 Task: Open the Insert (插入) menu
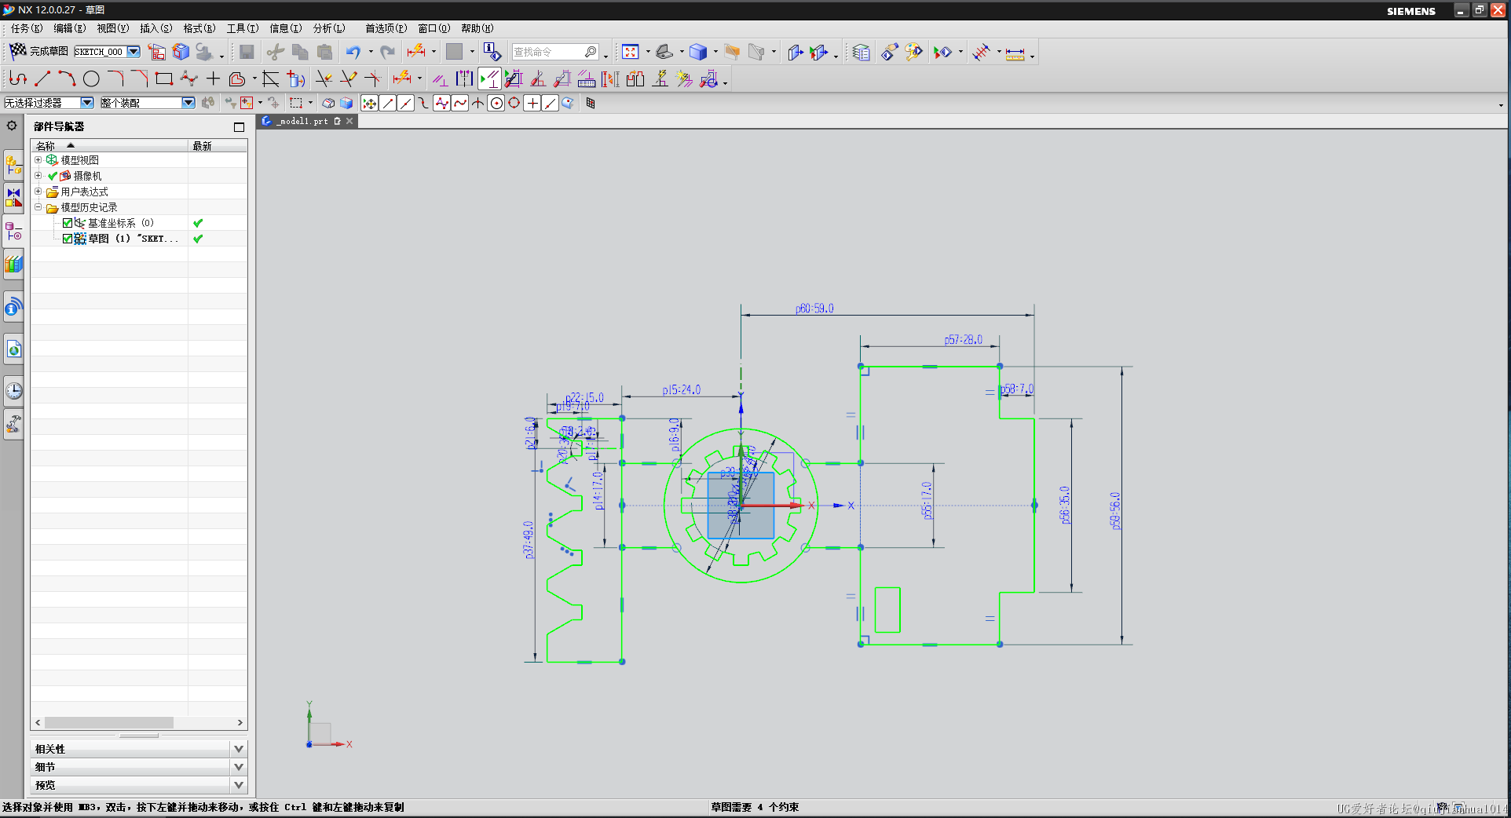[155, 28]
